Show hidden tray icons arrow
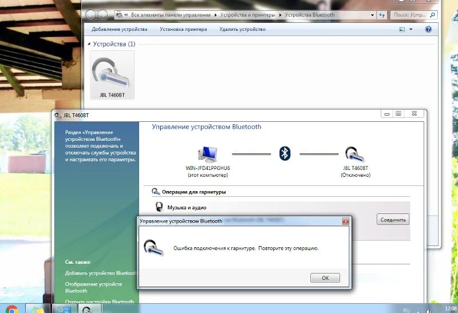458x313 pixels. pyautogui.click(x=418, y=311)
